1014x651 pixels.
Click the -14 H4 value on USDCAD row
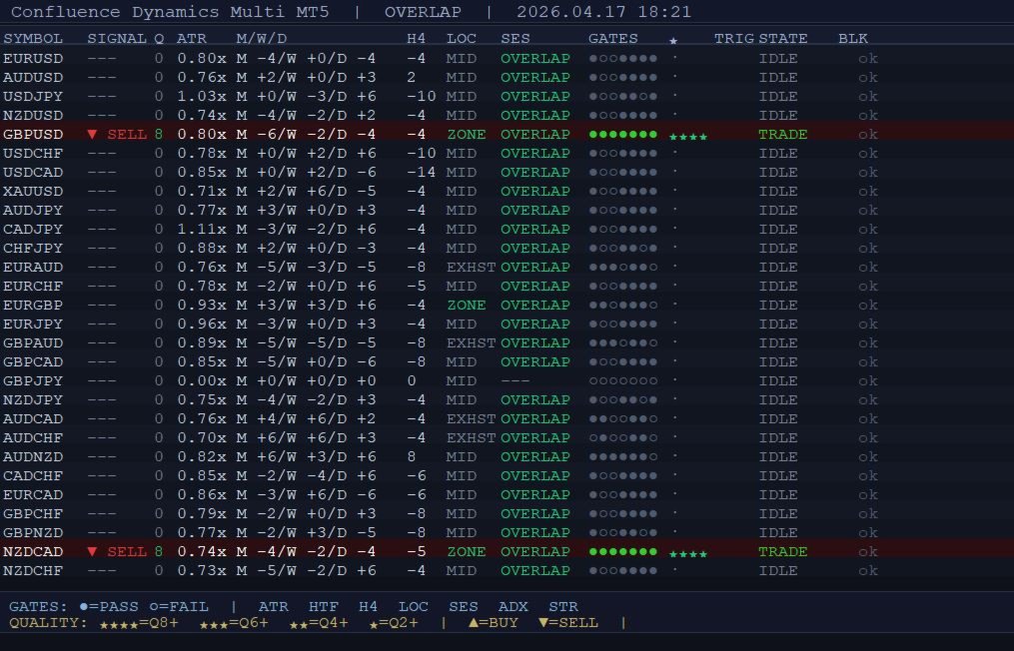(421, 173)
